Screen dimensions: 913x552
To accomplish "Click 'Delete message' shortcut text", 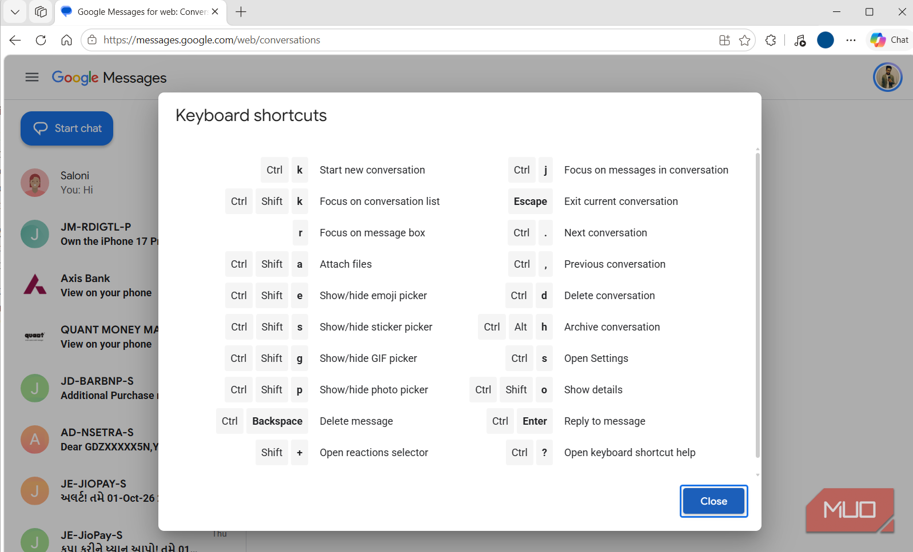I will (x=356, y=421).
